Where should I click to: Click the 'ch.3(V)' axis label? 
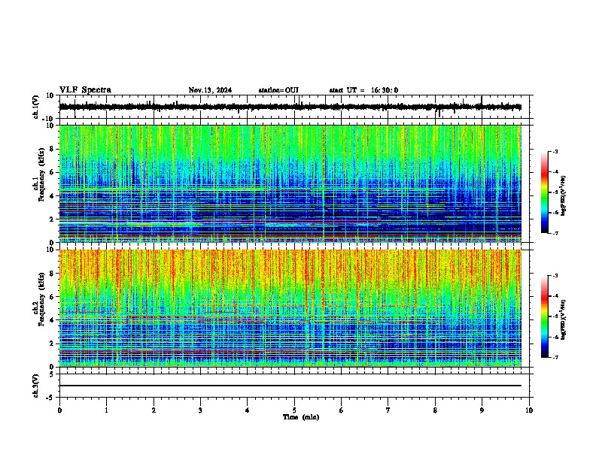tap(36, 386)
